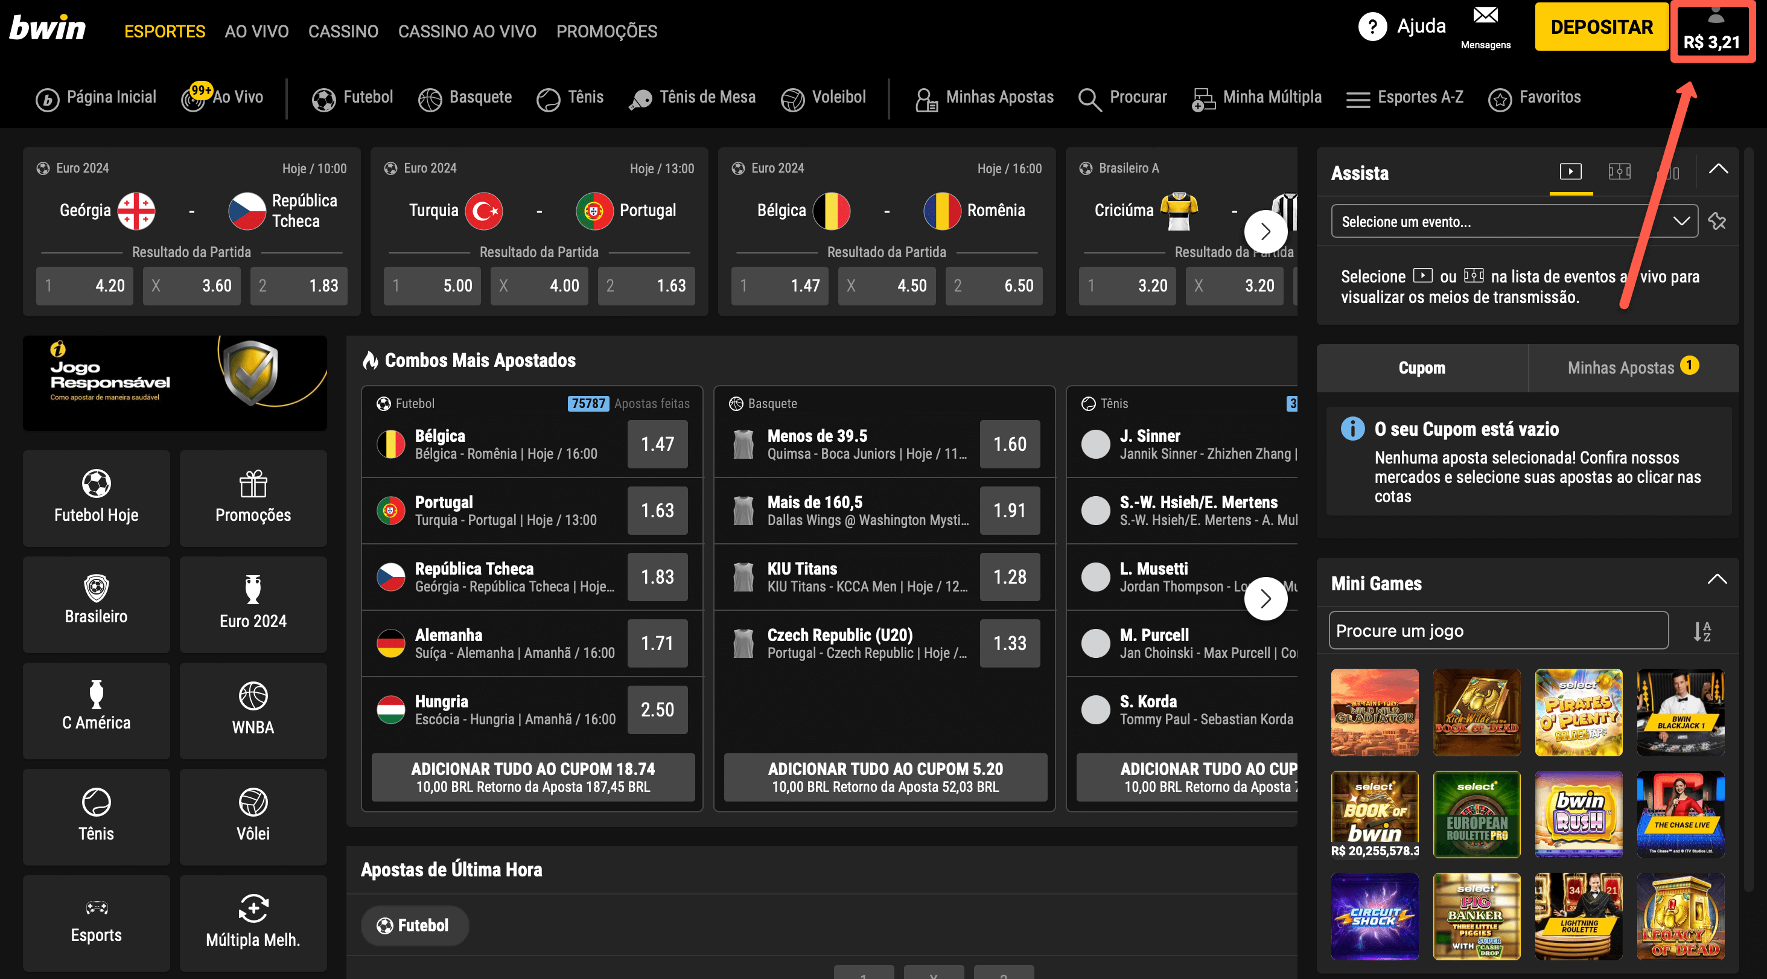Viewport: 1767px width, 979px height.
Task: Next arrow on Combos Mais Apostados
Action: [1266, 599]
